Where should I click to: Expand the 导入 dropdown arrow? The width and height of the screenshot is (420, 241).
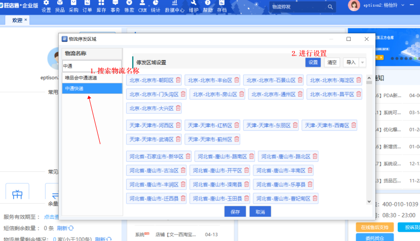tap(363, 63)
